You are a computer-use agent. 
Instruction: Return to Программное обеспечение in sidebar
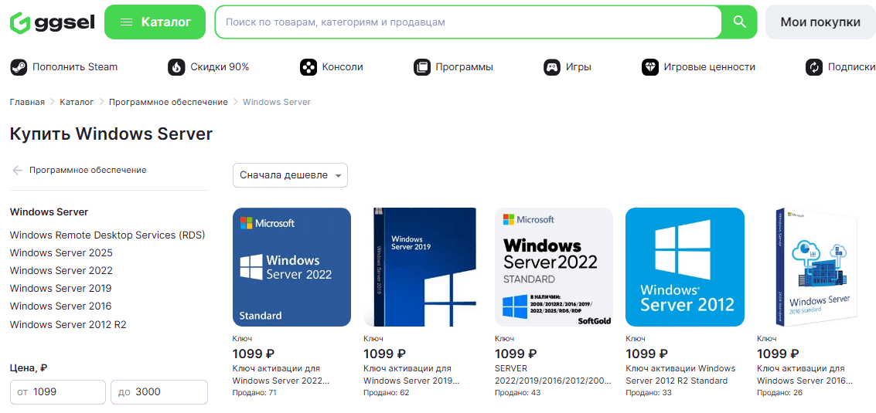tap(87, 170)
